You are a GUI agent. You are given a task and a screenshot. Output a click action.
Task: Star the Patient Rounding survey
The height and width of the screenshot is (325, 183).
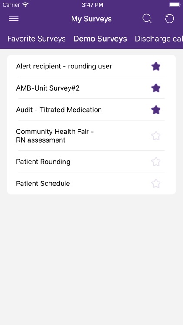click(156, 162)
